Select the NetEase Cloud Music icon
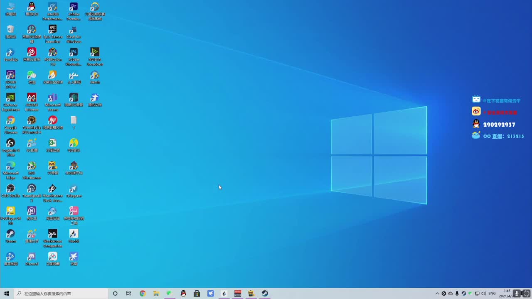 point(32,54)
